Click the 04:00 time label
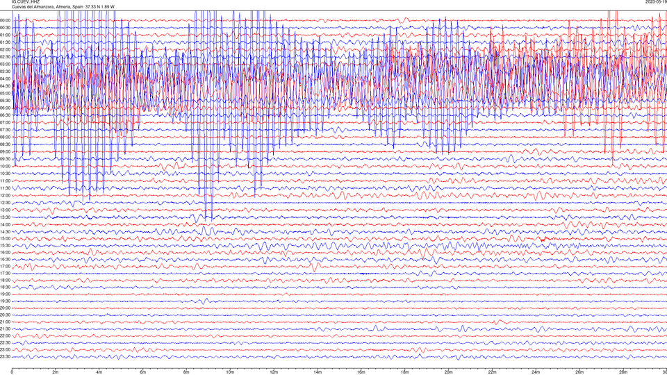 click(5, 78)
